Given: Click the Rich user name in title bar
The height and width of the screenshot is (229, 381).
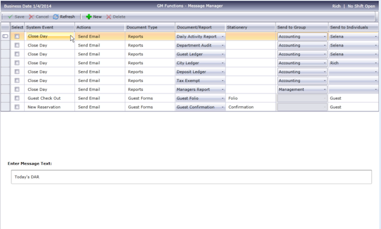Looking at the screenshot, I should click(337, 6).
